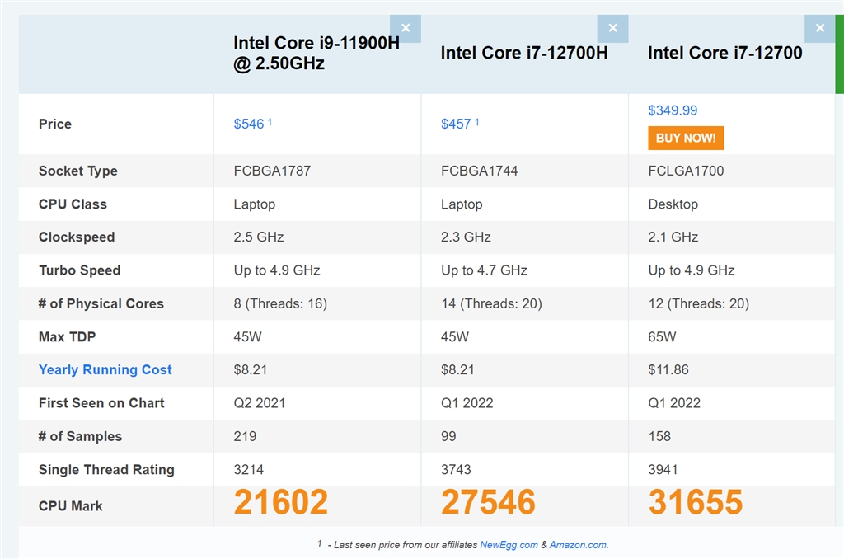Open the $349.99 price link
Image resolution: width=844 pixels, height=559 pixels.
click(x=673, y=110)
